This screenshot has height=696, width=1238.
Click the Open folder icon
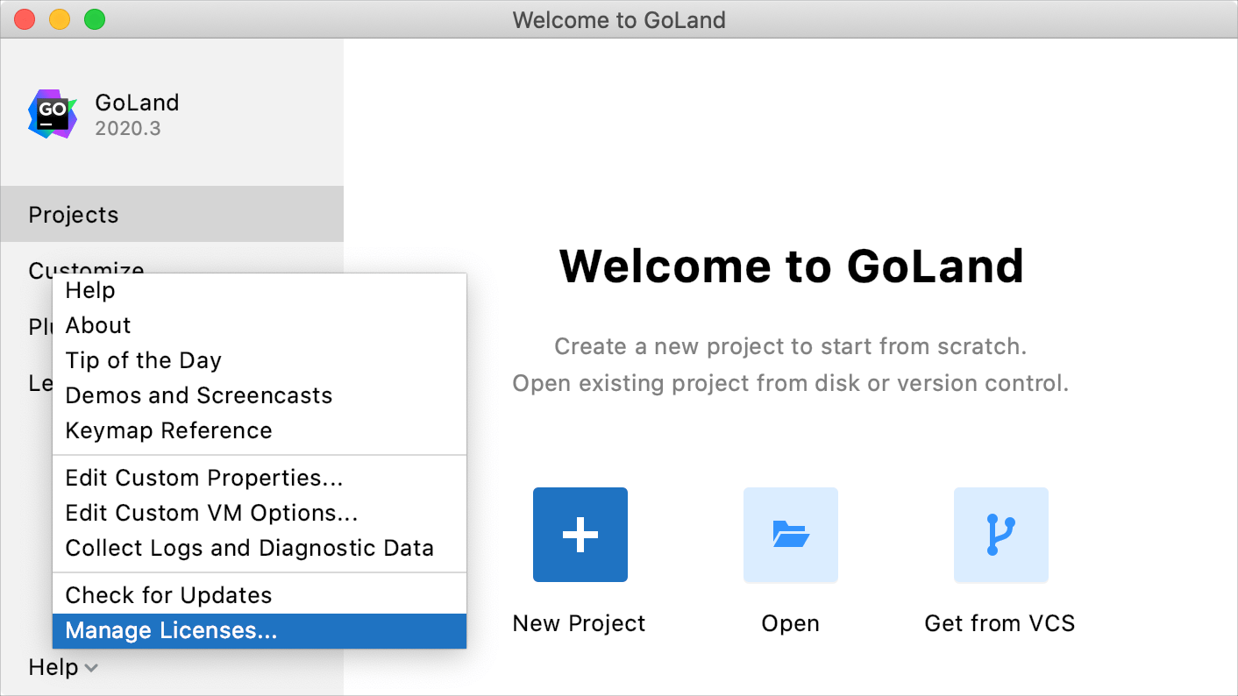[x=790, y=535]
